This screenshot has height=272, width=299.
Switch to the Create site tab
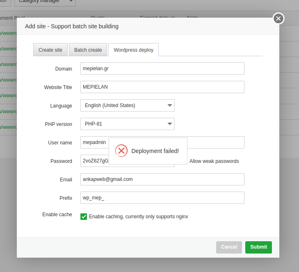(50, 50)
